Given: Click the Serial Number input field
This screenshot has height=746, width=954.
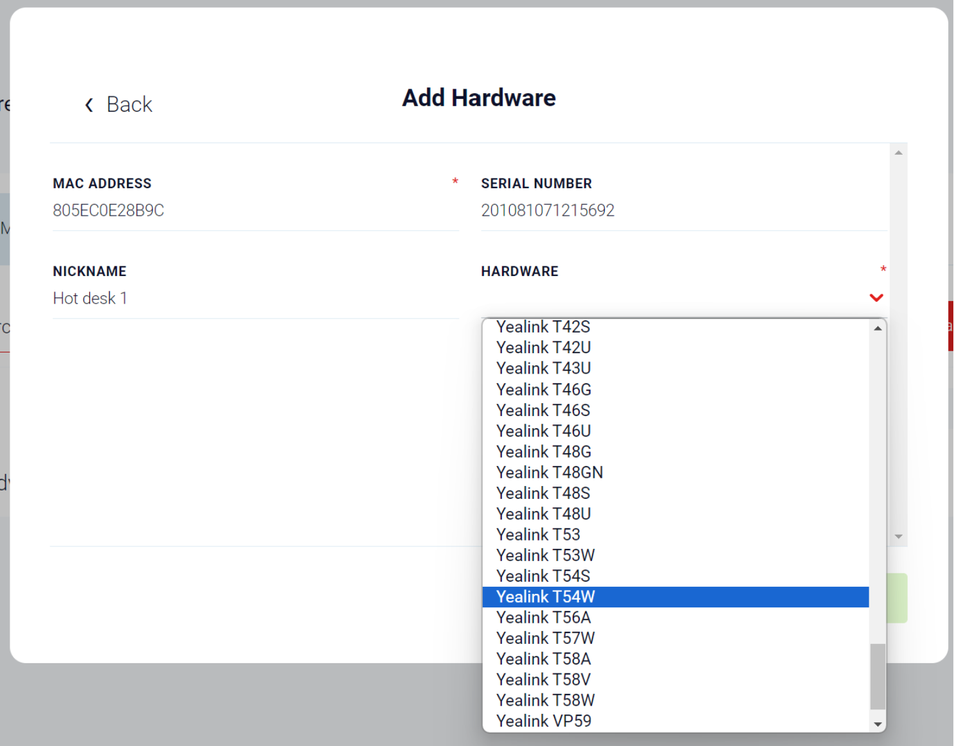Looking at the screenshot, I should 684,211.
